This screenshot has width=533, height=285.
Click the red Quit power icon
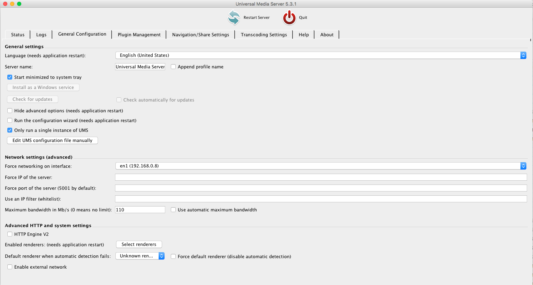click(x=289, y=17)
